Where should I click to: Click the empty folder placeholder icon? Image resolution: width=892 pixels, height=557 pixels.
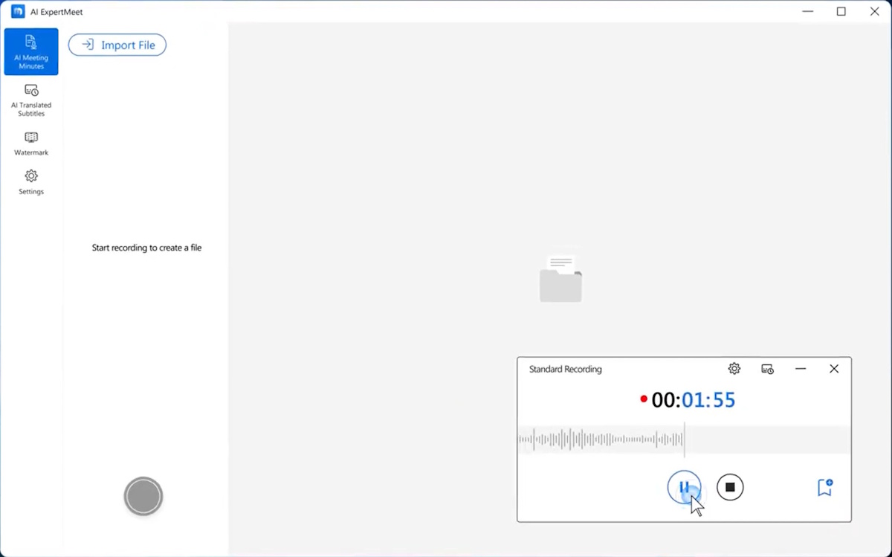(560, 279)
